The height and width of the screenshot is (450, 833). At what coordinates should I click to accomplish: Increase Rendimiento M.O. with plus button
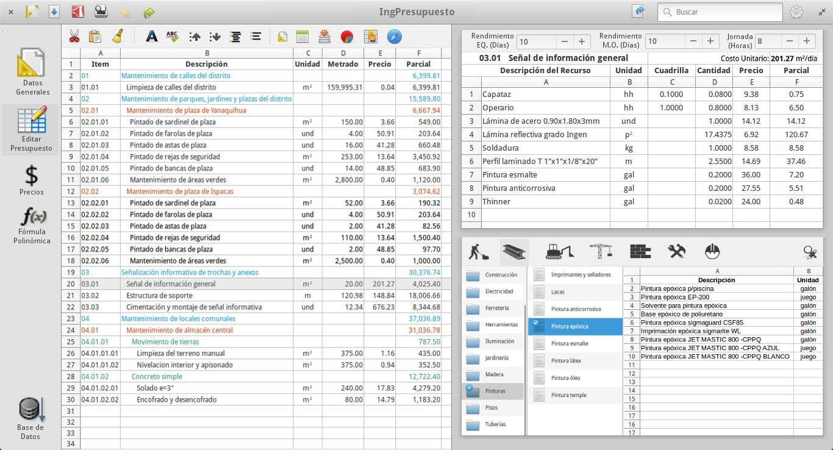710,41
